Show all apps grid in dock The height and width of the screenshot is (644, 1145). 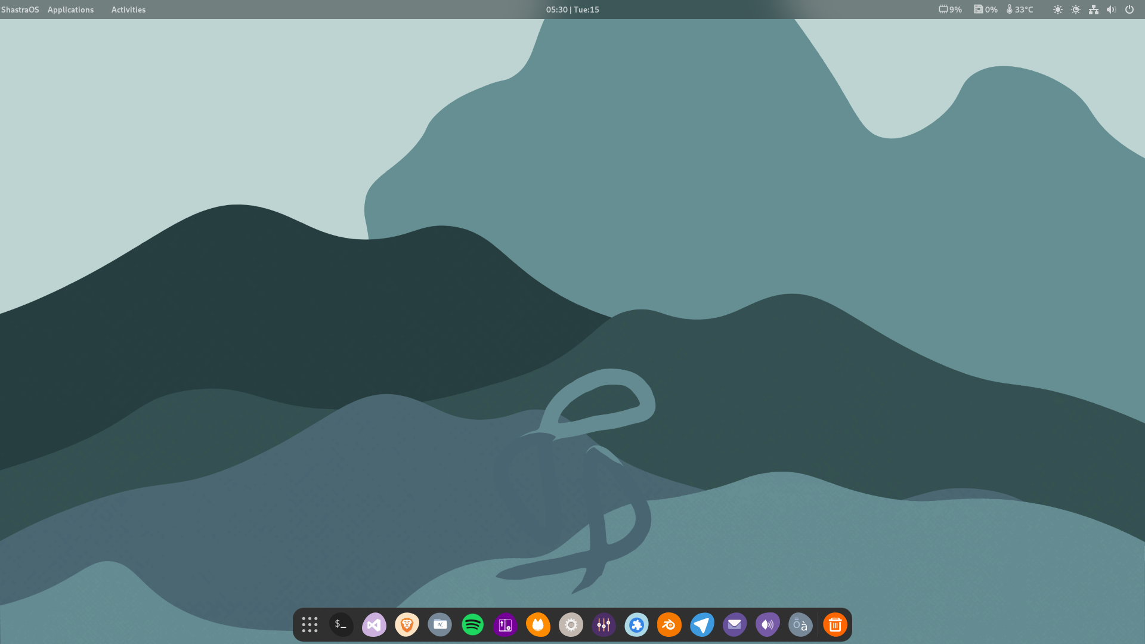[x=310, y=625]
